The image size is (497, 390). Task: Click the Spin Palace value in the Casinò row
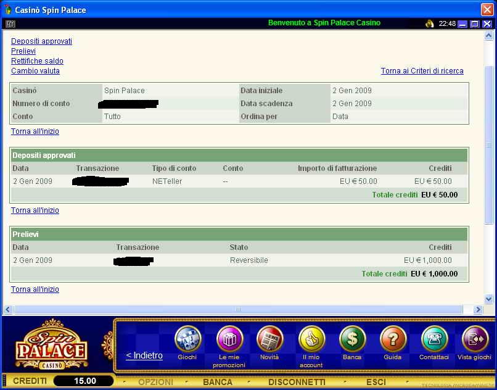click(125, 91)
